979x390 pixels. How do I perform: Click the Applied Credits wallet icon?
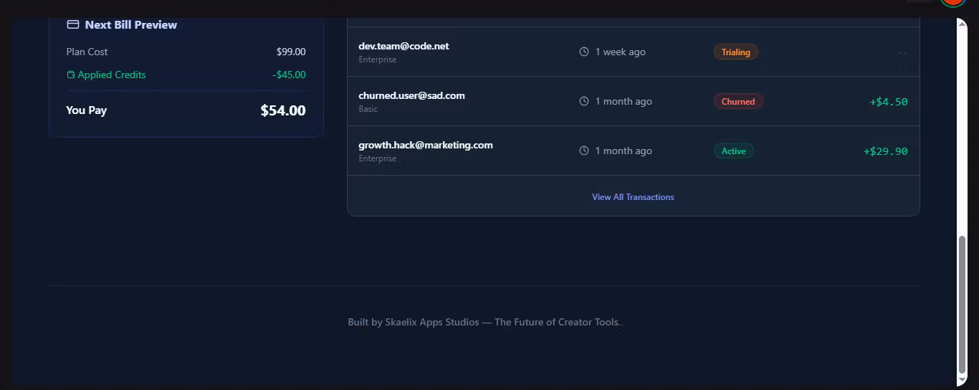[x=70, y=75]
